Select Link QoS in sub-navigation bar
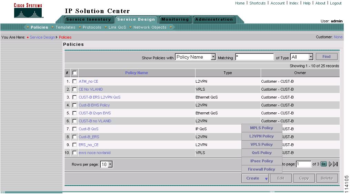 117,27
